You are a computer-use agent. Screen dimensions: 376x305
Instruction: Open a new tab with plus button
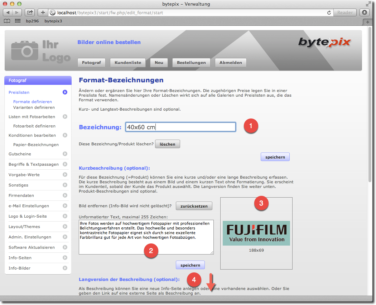coord(368,22)
